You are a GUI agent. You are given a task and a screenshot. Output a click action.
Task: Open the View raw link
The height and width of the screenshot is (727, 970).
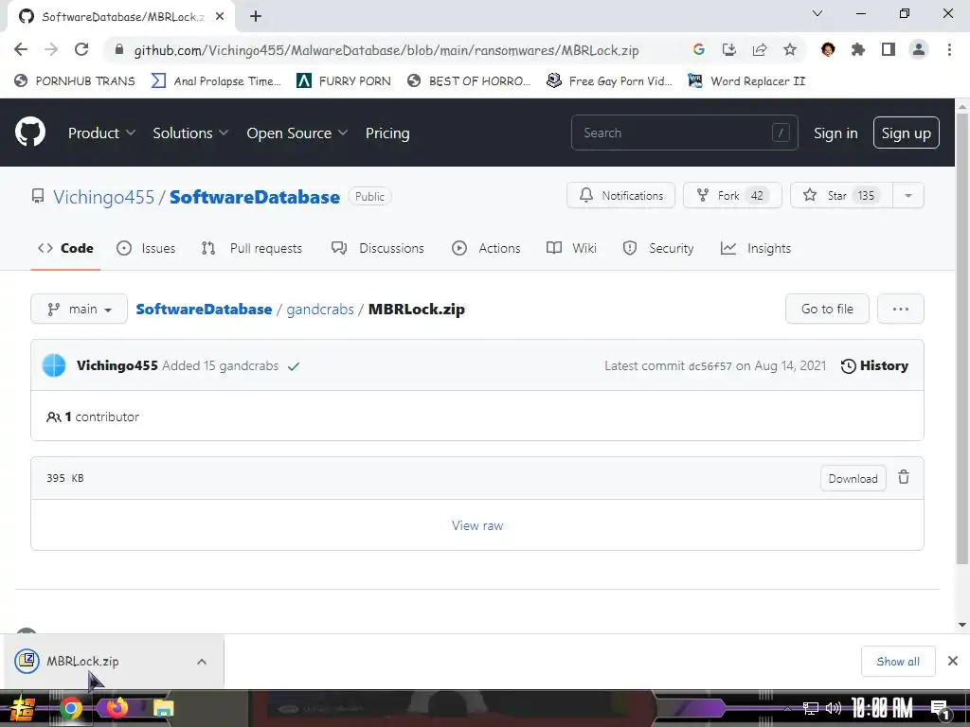pyautogui.click(x=477, y=525)
